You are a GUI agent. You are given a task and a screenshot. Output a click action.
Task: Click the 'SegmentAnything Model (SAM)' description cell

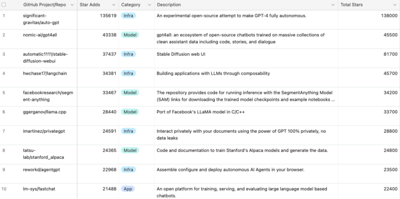[246, 97]
